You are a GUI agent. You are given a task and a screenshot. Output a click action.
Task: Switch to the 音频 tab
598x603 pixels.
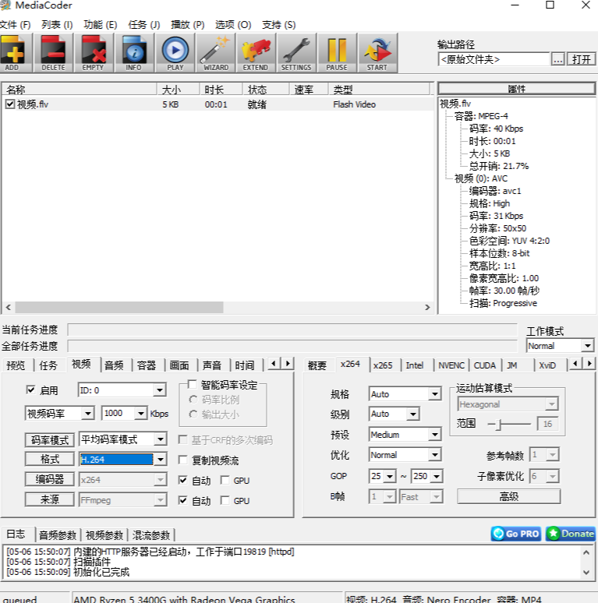click(114, 365)
